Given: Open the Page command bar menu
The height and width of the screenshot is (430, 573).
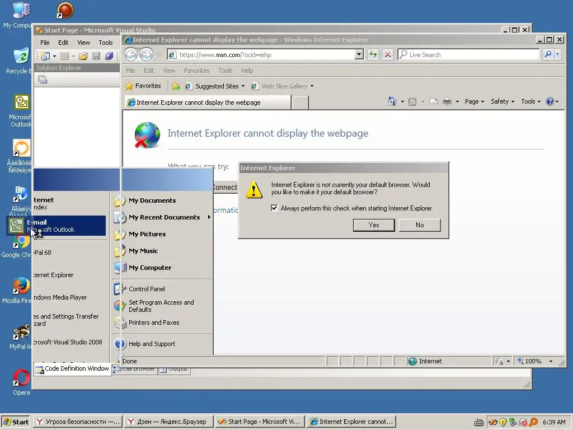Looking at the screenshot, I should tap(475, 102).
